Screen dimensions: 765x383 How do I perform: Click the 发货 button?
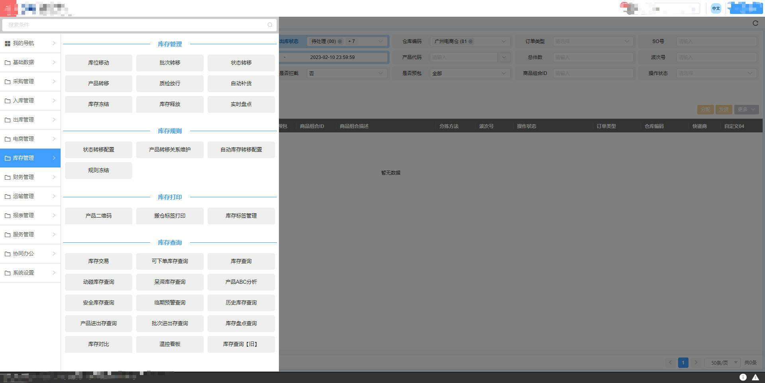coord(724,110)
